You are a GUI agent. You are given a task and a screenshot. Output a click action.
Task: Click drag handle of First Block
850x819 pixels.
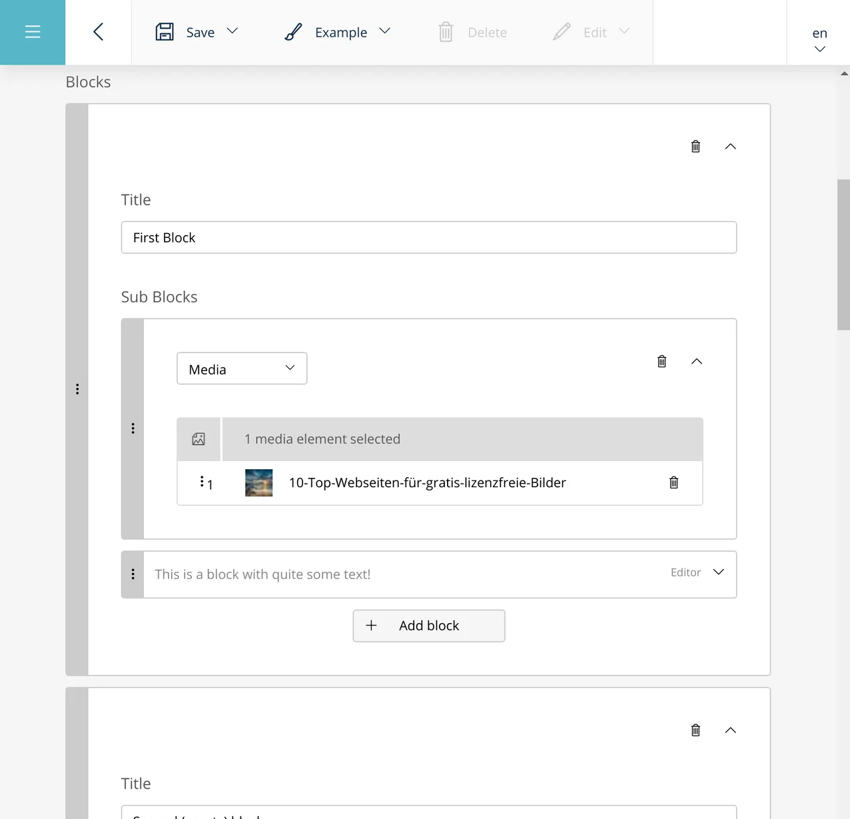coord(77,389)
